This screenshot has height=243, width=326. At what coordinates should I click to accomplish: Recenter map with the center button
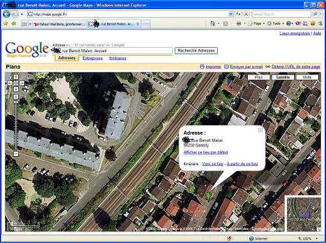tap(16, 83)
